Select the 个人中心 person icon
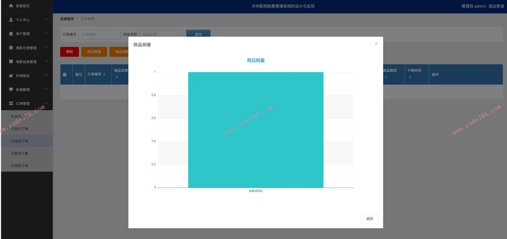The height and width of the screenshot is (239, 507). click(x=11, y=19)
